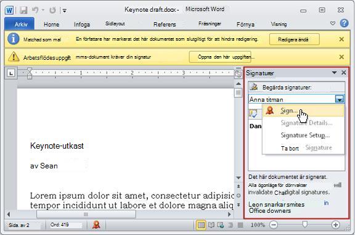Open the Signaturer pane options dropdown arrow
Image resolution: width=355 pixels, height=235 pixels.
(334, 73)
